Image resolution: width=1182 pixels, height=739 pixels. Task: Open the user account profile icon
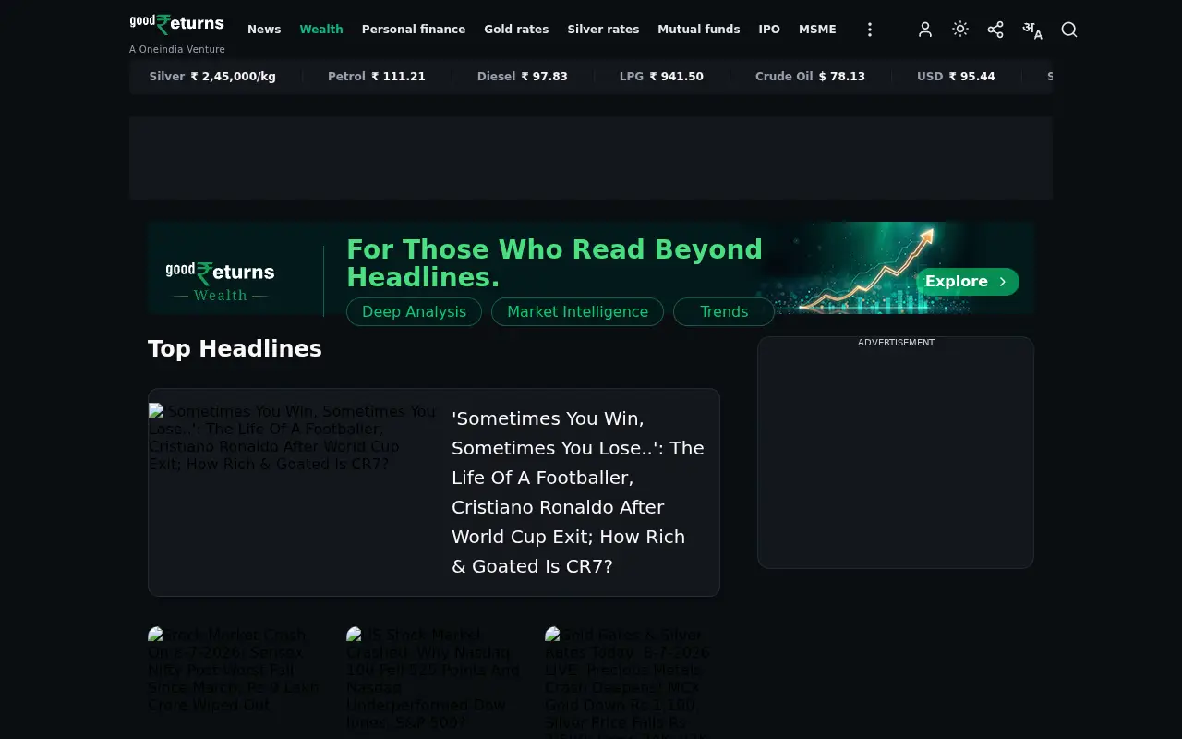925,30
